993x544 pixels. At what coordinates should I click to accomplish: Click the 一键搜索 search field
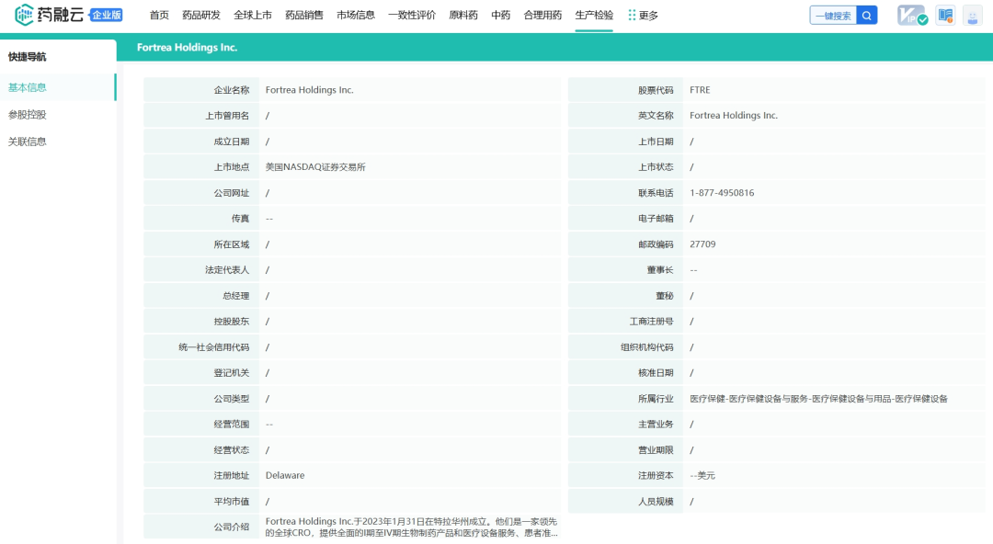(x=833, y=16)
